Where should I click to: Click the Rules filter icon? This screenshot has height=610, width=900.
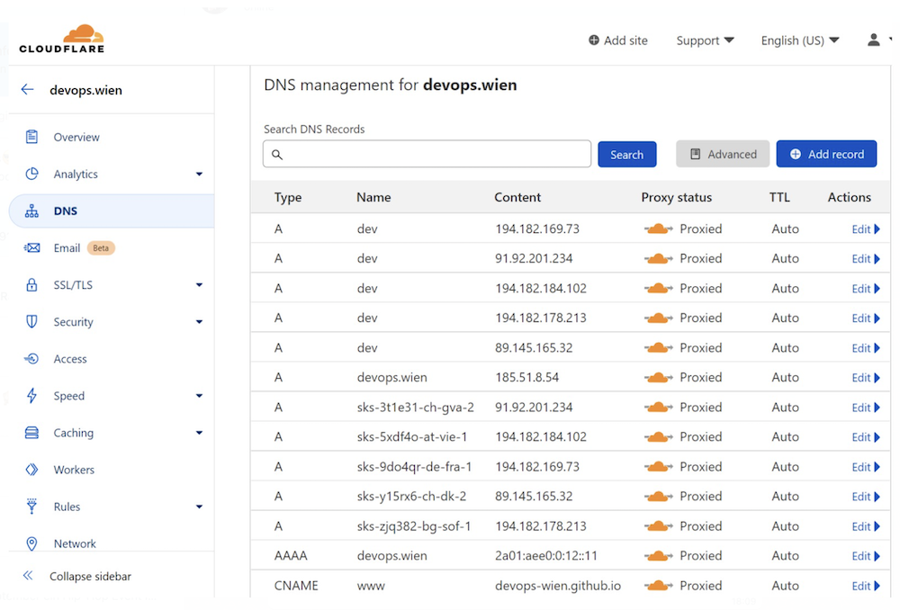click(31, 507)
